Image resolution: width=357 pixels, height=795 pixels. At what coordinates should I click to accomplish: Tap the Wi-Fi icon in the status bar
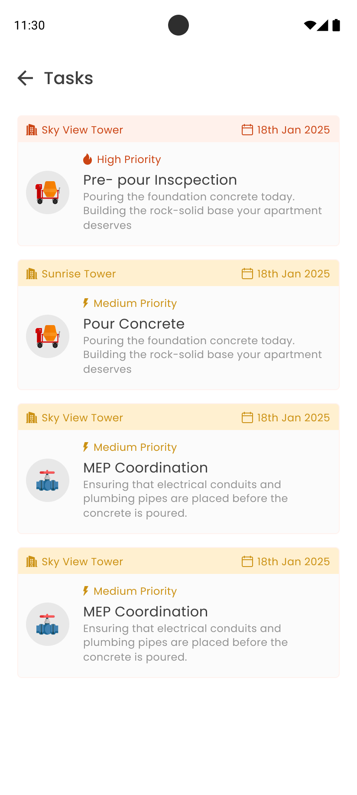310,25
